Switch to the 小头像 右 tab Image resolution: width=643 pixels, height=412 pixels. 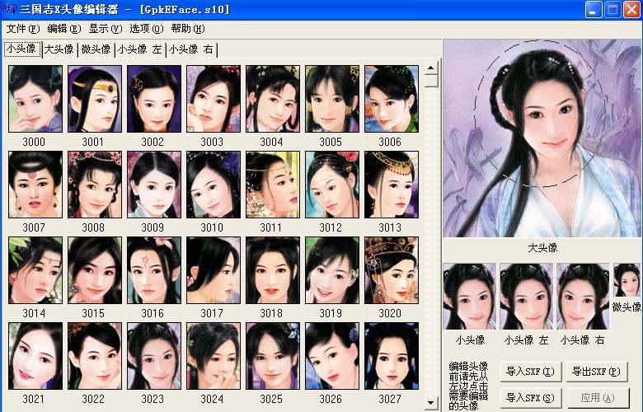pos(191,49)
